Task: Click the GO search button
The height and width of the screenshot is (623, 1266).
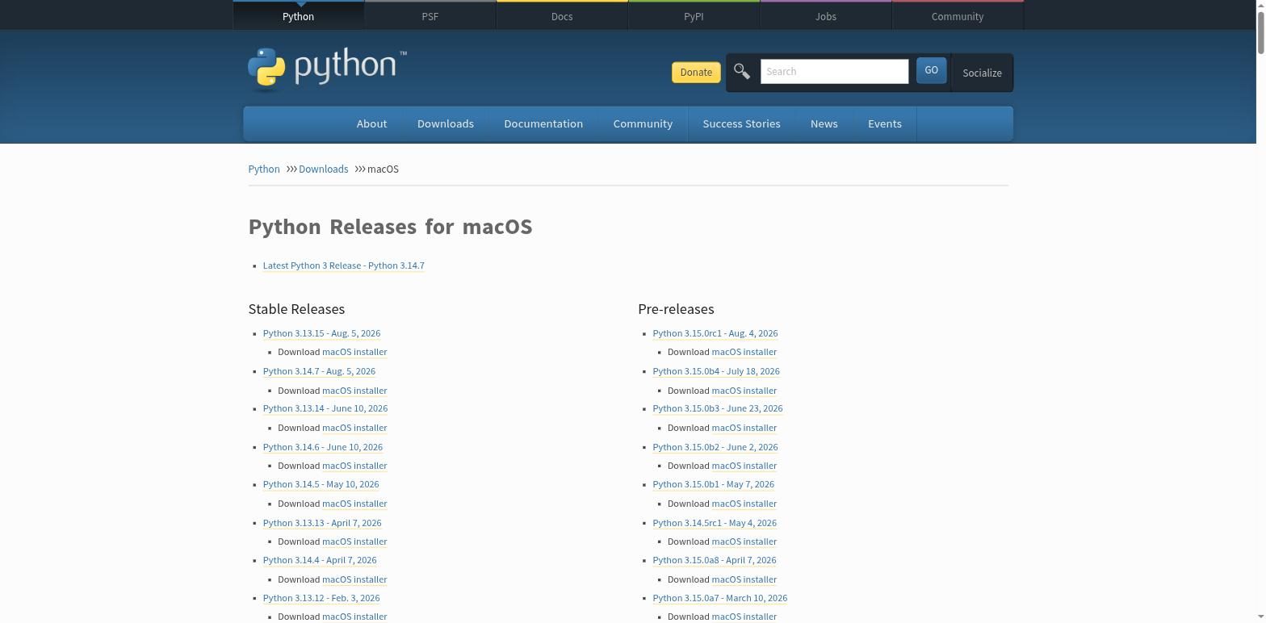Action: [931, 70]
